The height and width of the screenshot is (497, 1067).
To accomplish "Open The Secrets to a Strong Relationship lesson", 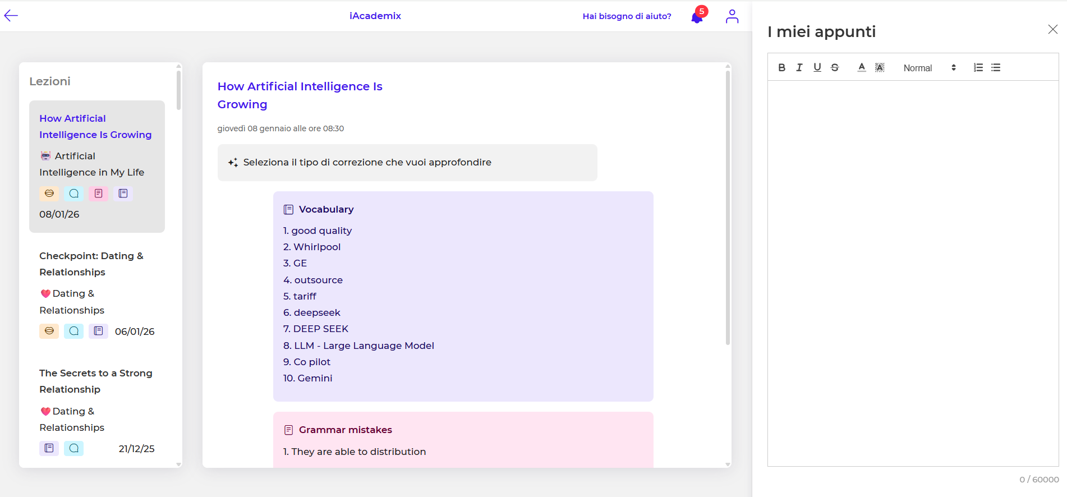I will 95,381.
